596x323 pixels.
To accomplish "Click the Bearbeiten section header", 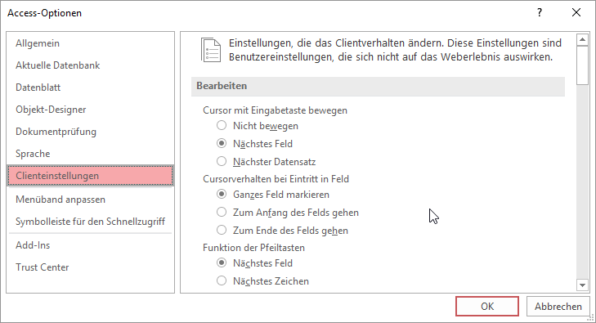I will (378, 86).
